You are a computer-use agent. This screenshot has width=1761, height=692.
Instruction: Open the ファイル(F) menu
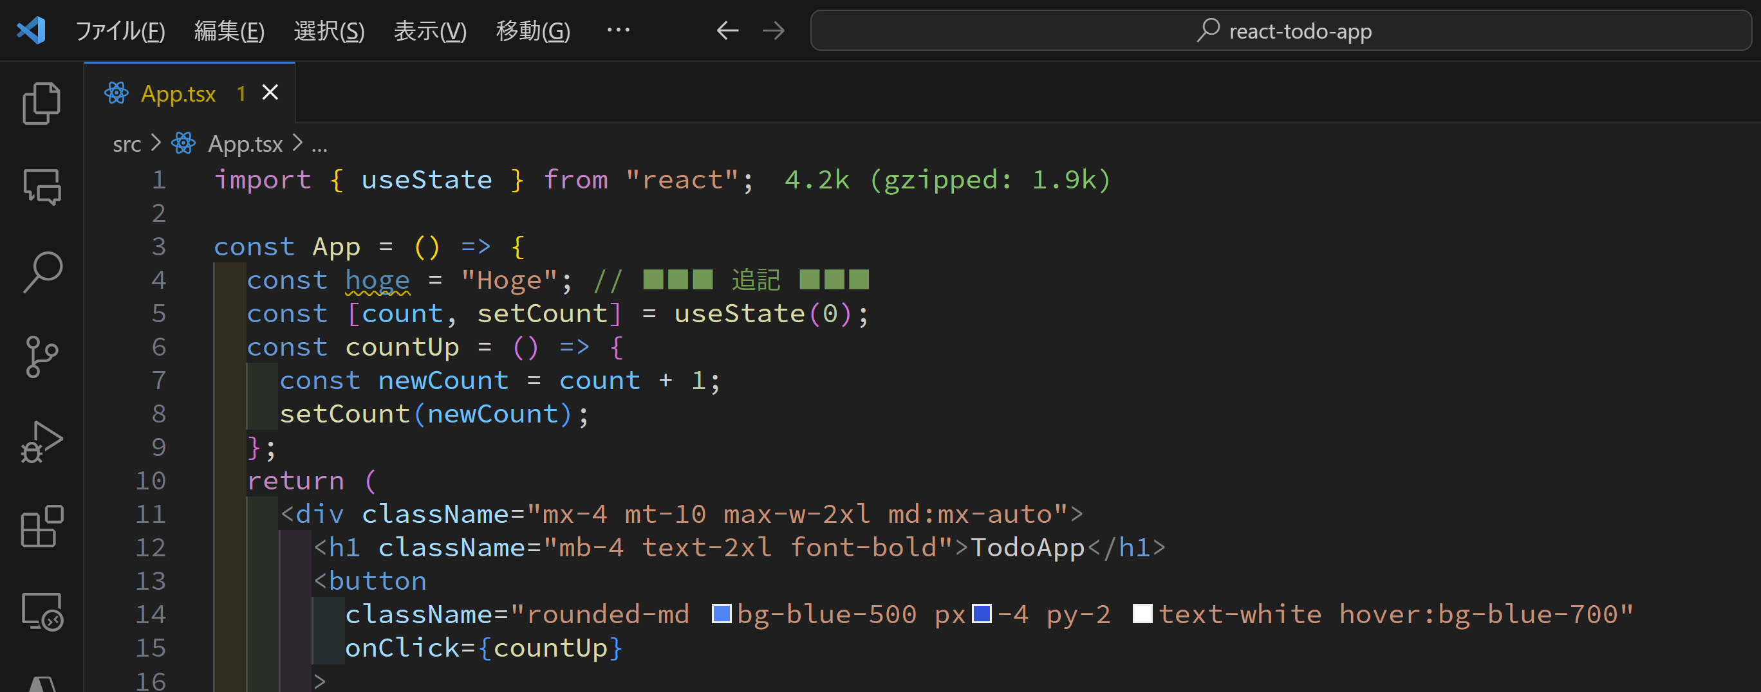[x=120, y=31]
